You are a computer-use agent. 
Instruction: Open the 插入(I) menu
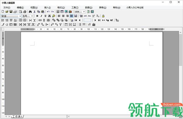click(47, 8)
